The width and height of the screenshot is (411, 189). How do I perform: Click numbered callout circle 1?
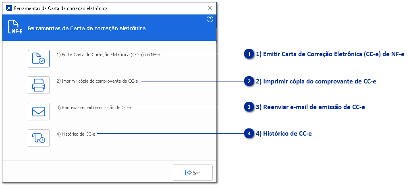tap(249, 54)
